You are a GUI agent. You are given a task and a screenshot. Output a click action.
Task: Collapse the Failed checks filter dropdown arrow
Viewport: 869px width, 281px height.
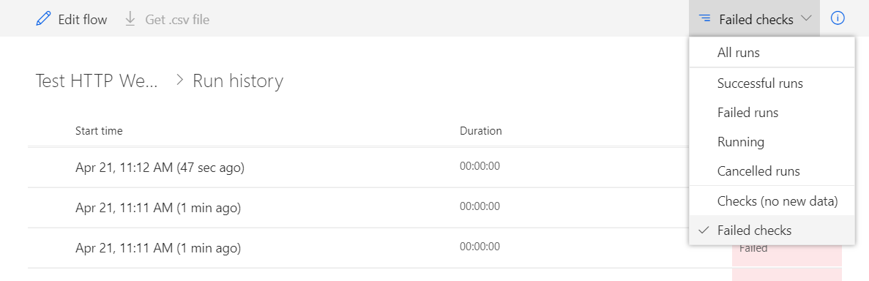coord(806,19)
